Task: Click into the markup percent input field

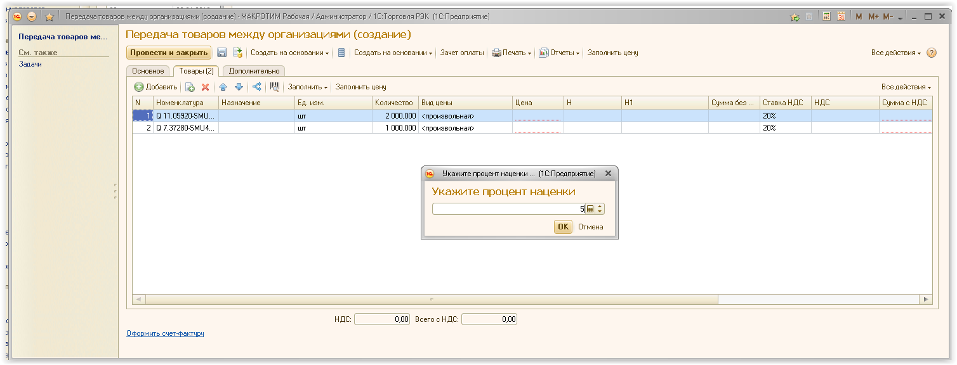Action: [x=508, y=209]
